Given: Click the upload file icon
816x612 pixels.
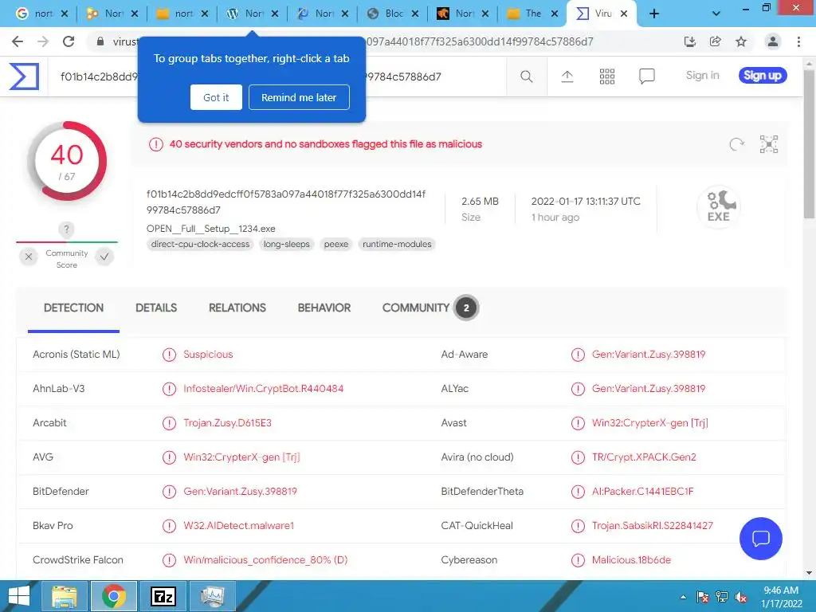Looking at the screenshot, I should point(567,76).
